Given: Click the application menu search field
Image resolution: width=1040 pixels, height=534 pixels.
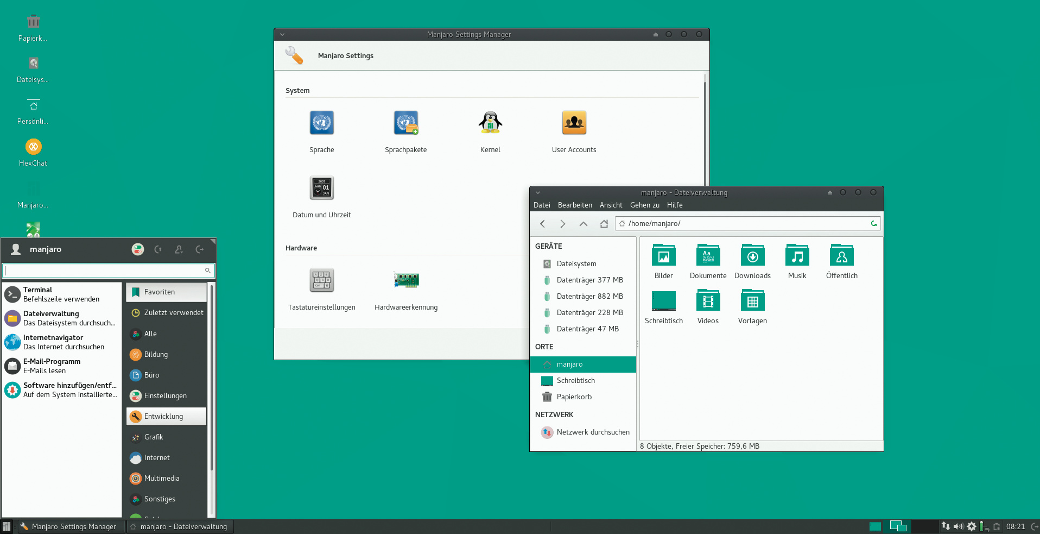Looking at the screenshot, I should tap(103, 271).
